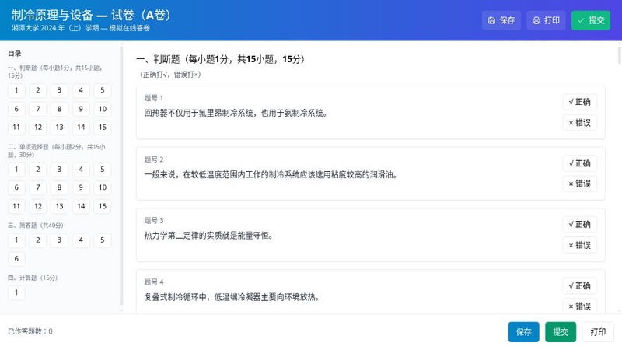Go to 单项选择题 question 10 in sidebar
The height and width of the screenshot is (350, 622).
point(103,187)
